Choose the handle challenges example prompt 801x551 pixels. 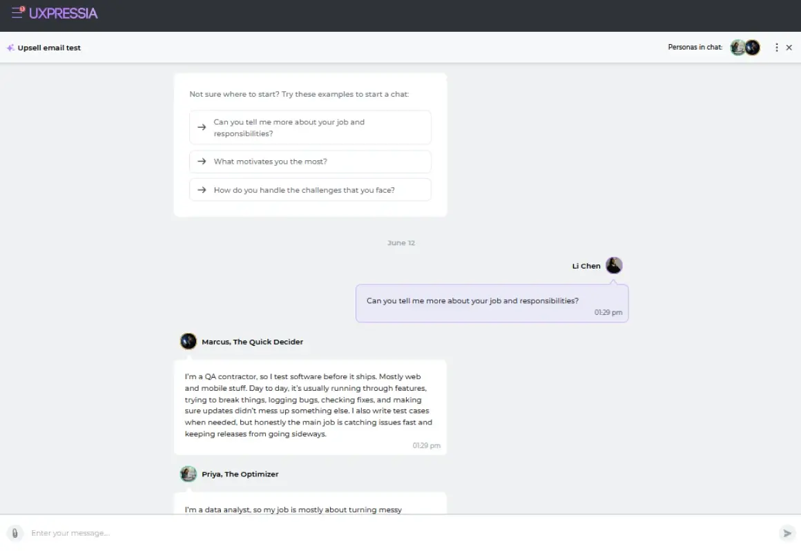coord(310,190)
